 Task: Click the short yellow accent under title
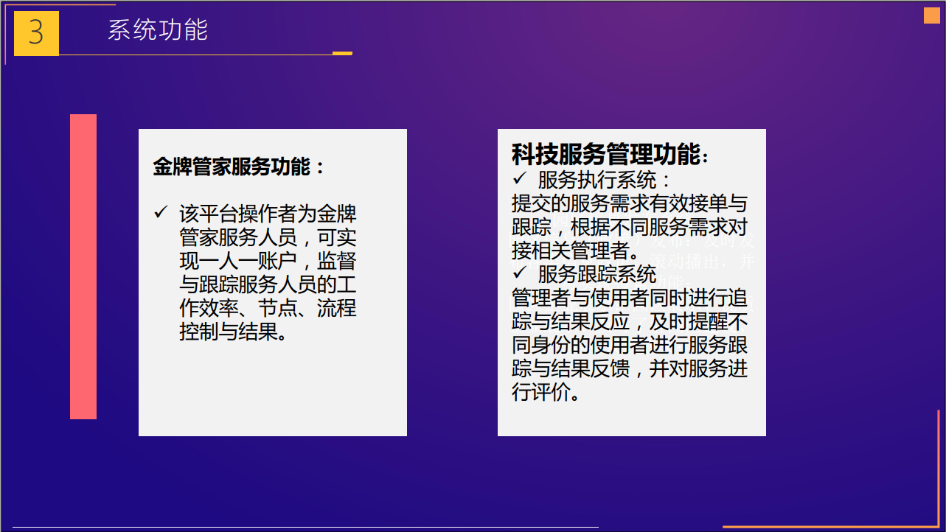click(342, 53)
